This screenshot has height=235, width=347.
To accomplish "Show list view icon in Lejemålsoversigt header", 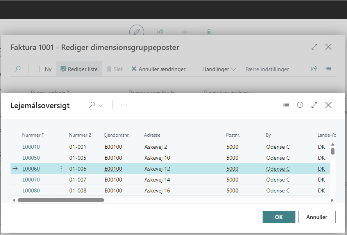I will [286, 105].
